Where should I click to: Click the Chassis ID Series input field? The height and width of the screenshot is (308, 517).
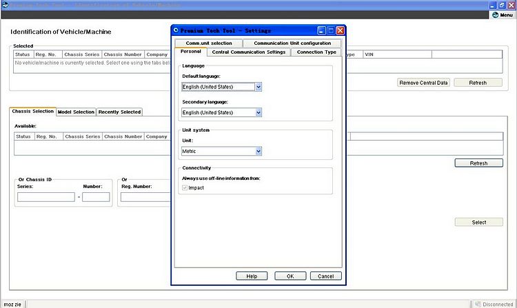[x=46, y=197]
